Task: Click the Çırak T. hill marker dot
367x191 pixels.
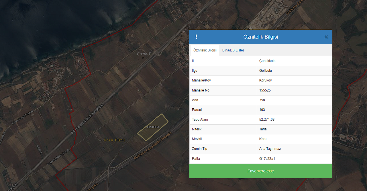Action: click(x=143, y=58)
